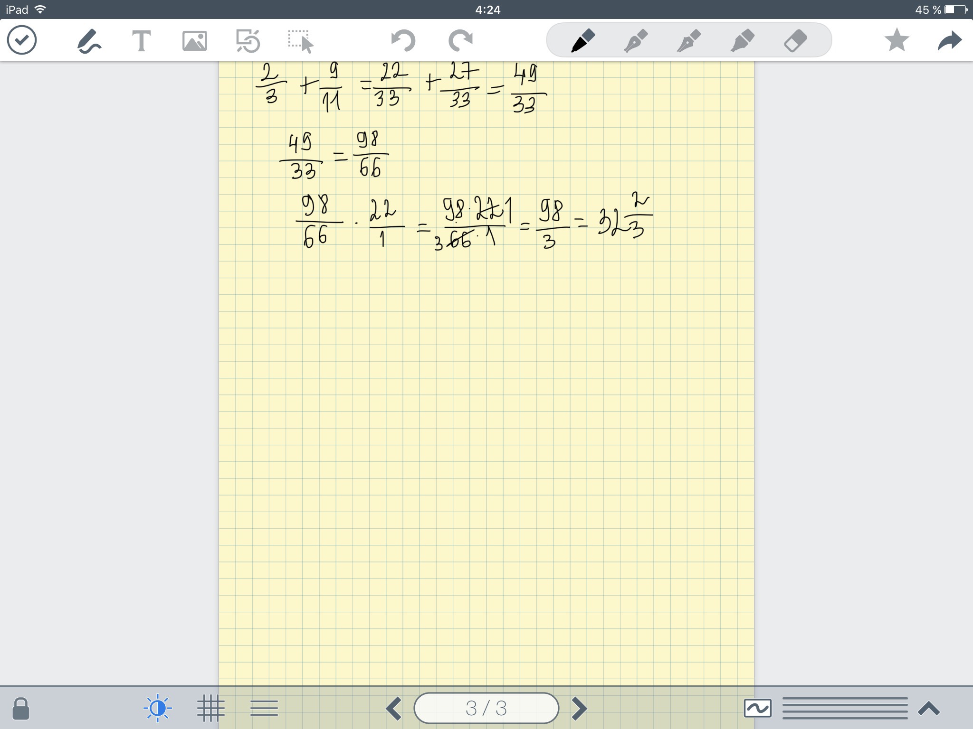Go to the previous page
This screenshot has width=973, height=729.
pyautogui.click(x=394, y=709)
